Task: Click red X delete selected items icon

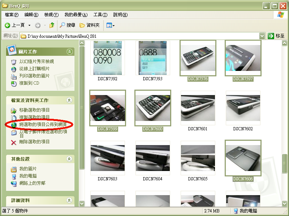Action: 14,143
